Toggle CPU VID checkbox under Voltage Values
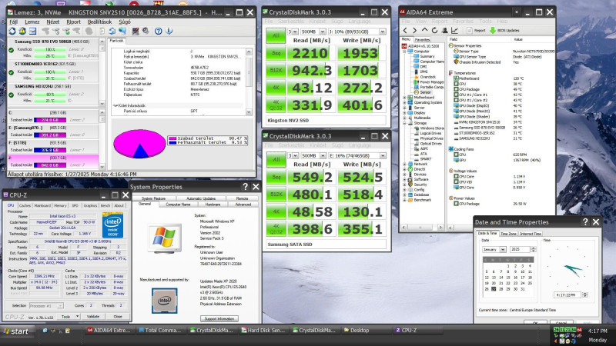Image resolution: width=616 pixels, height=346 pixels. 457,182
